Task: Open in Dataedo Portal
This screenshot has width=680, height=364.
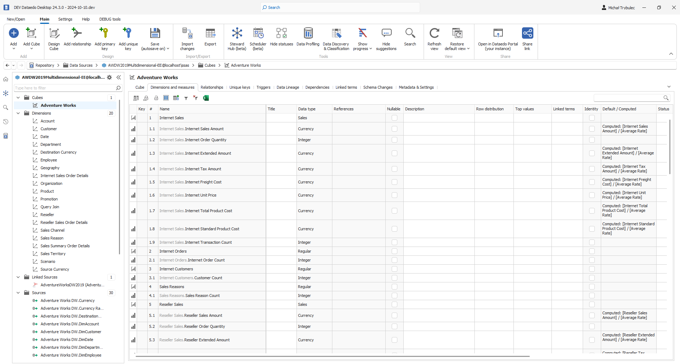Action: [498, 39]
